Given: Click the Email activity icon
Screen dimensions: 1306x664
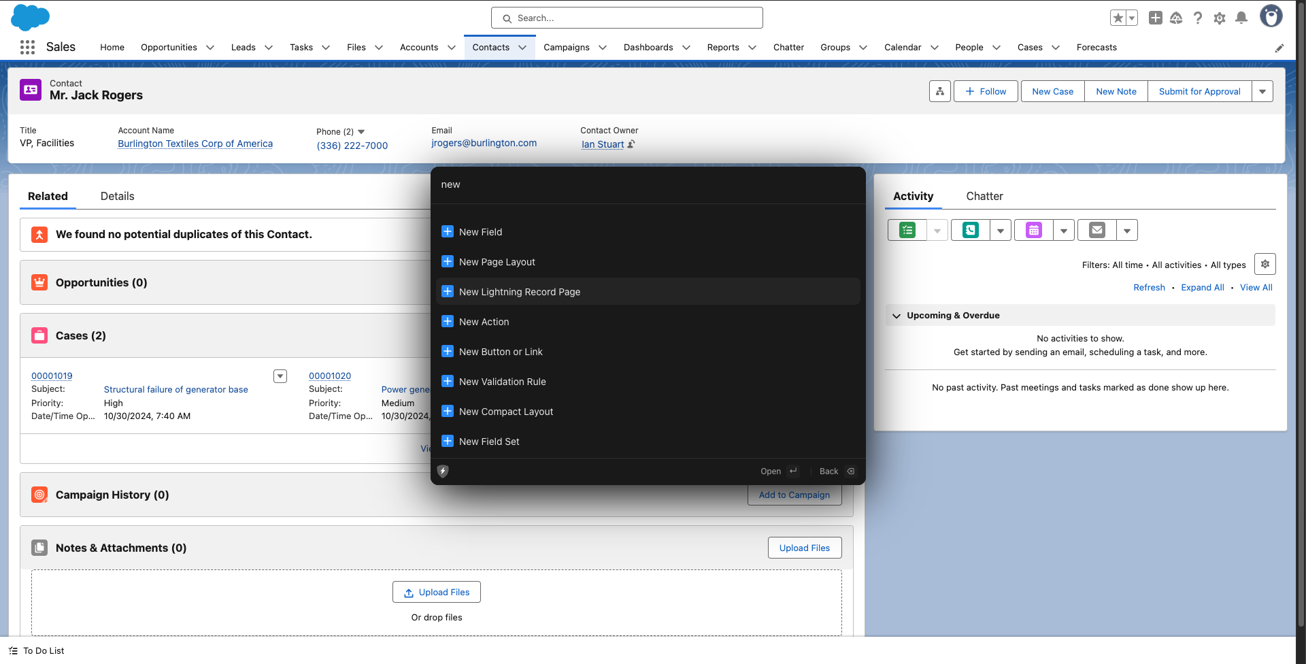Looking at the screenshot, I should pos(1097,230).
